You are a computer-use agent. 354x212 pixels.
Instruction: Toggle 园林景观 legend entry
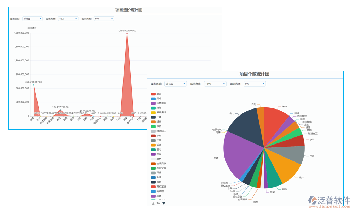[x=159, y=103]
